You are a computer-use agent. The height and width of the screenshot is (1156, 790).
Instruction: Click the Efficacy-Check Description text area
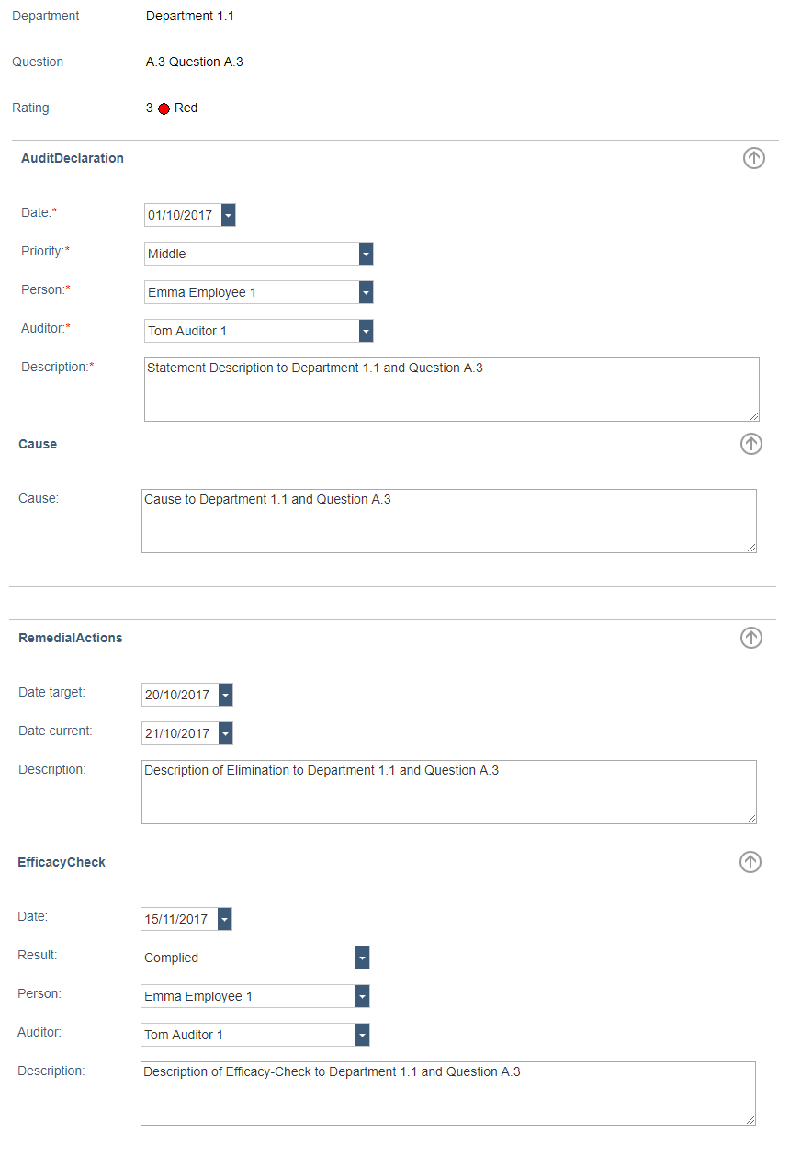(447, 1094)
